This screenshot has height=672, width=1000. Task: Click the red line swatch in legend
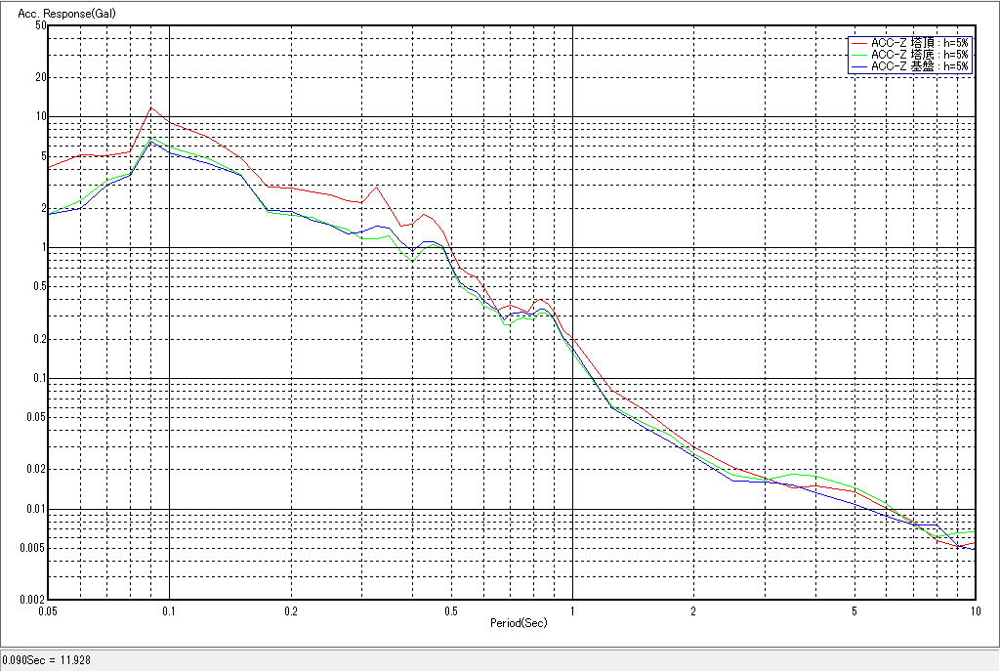[x=858, y=43]
